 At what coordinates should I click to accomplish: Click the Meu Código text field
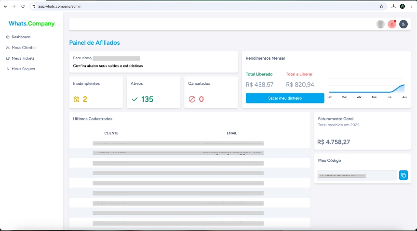tap(357, 176)
